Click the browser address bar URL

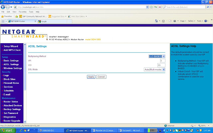(x=80, y=7)
